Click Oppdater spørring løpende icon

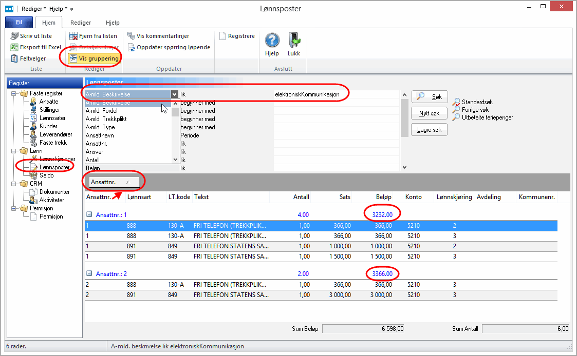click(131, 47)
